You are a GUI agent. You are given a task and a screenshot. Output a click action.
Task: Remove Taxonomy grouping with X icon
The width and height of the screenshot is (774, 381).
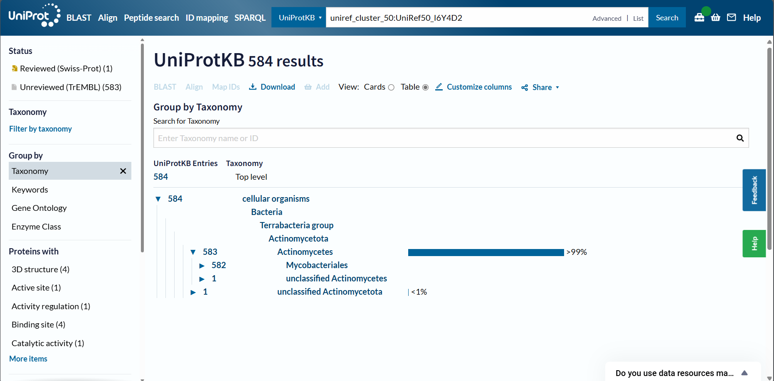(123, 171)
